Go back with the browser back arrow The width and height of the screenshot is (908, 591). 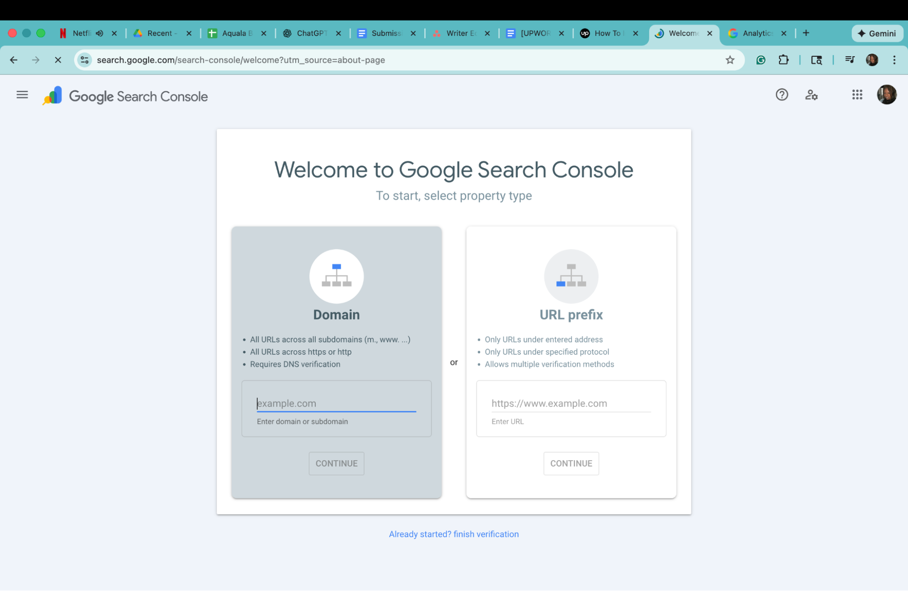point(14,60)
